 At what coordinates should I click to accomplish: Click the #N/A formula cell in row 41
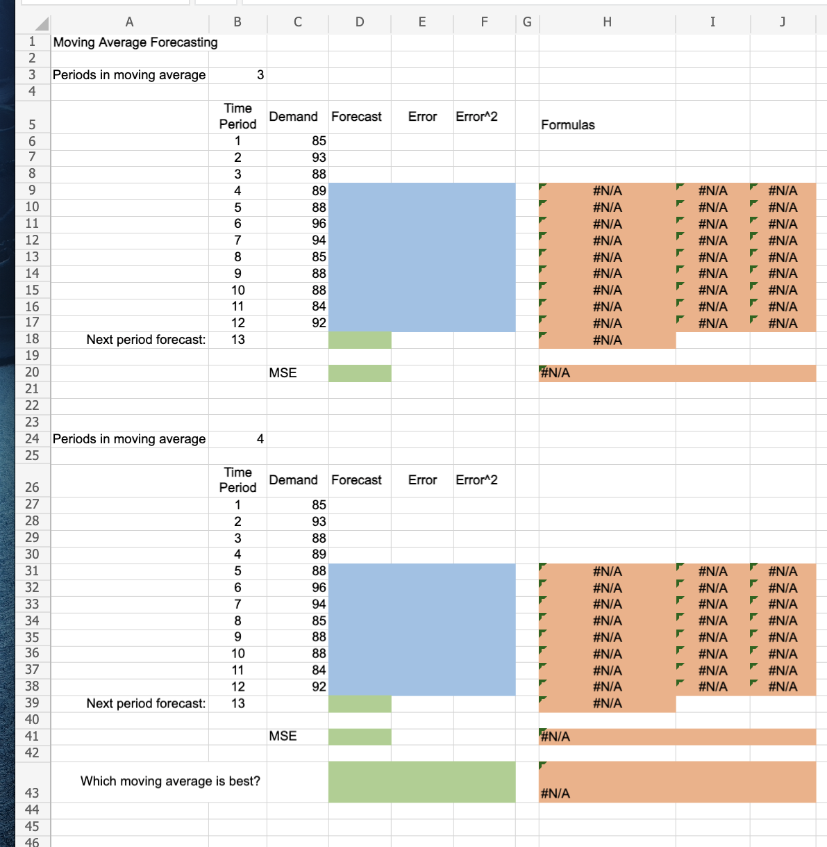tap(678, 737)
